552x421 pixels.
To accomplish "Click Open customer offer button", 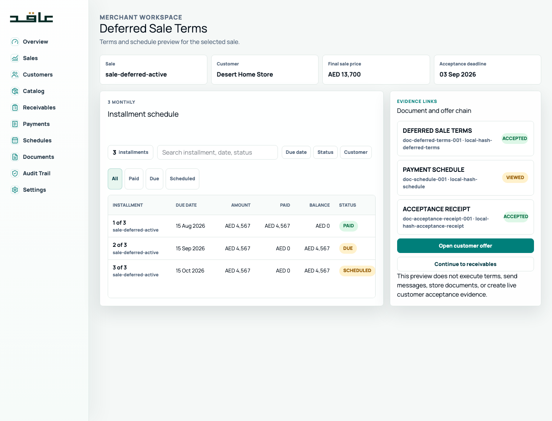I will [465, 246].
